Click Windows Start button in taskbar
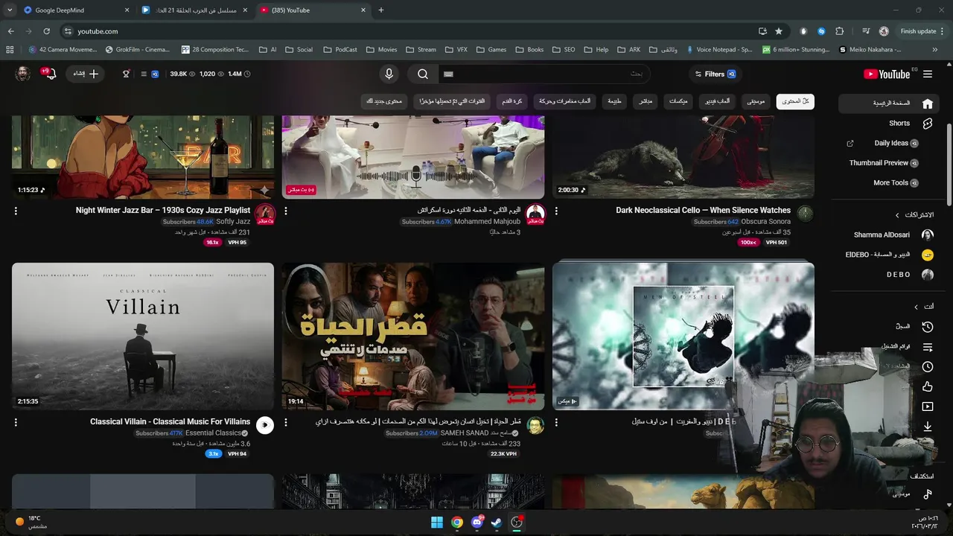This screenshot has width=953, height=536. (x=437, y=523)
